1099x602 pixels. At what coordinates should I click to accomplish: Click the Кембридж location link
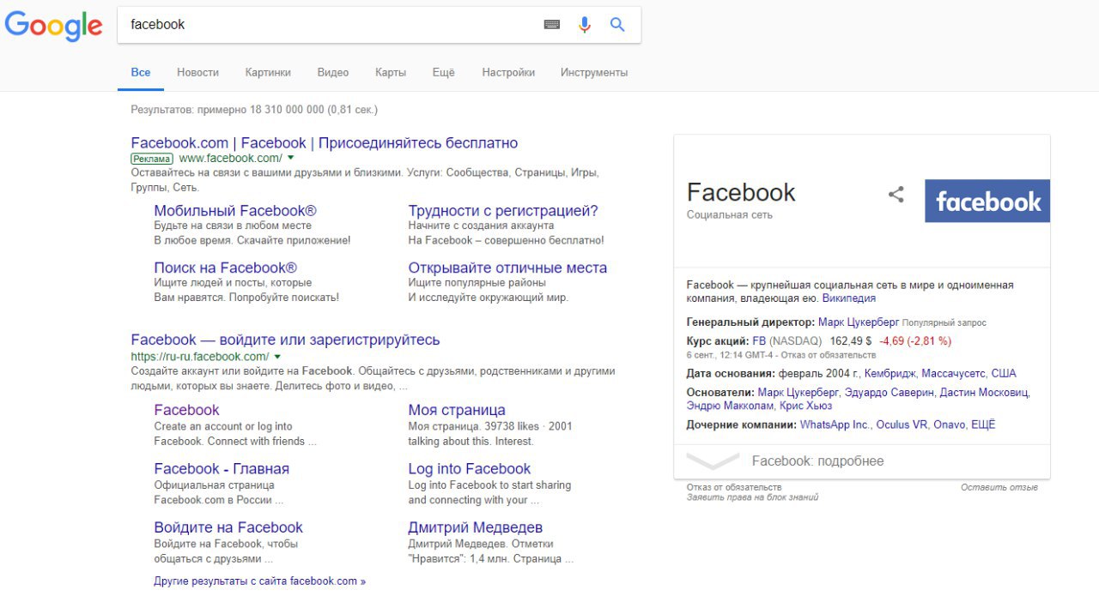click(x=890, y=374)
